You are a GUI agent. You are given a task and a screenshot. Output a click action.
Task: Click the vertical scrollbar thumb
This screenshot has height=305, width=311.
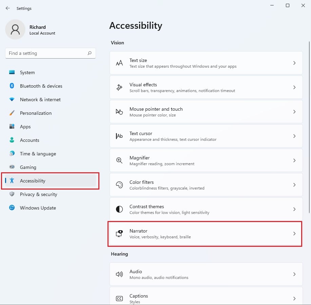(309, 127)
